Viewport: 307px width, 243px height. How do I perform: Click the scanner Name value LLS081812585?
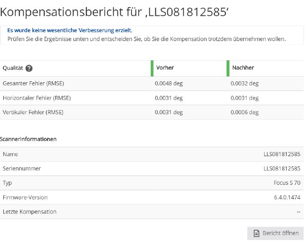tap(282, 154)
